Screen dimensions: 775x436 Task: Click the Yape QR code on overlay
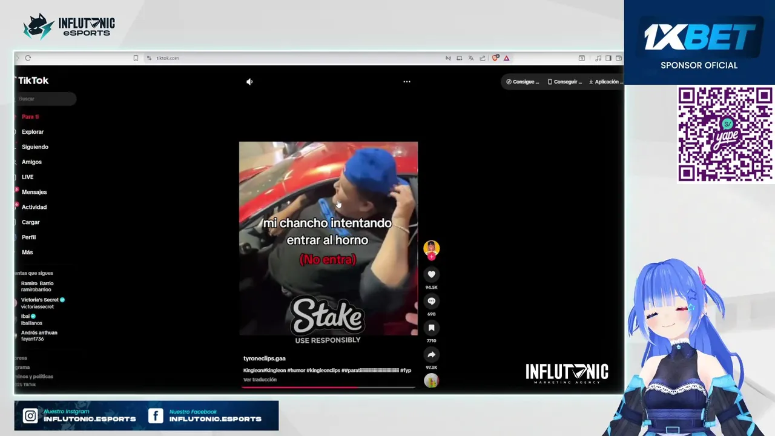click(725, 134)
